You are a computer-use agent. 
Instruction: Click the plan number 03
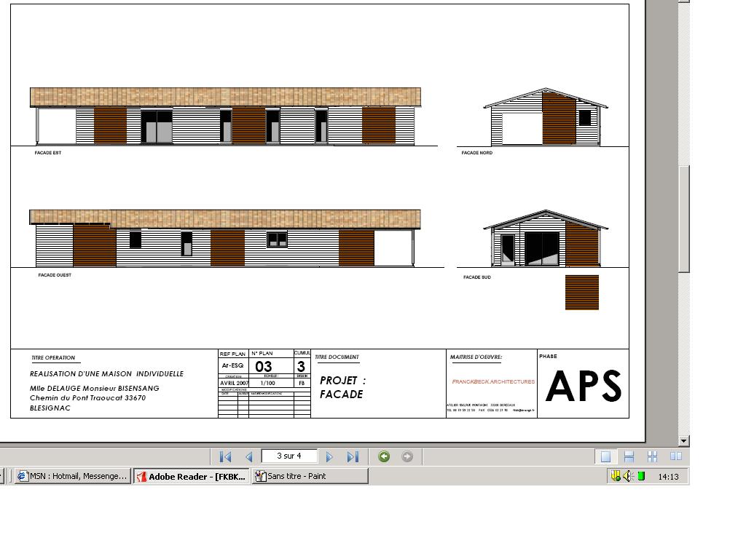click(x=264, y=367)
